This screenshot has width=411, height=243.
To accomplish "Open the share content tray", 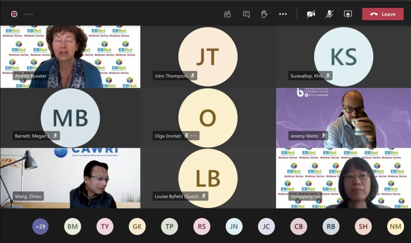I will (348, 14).
